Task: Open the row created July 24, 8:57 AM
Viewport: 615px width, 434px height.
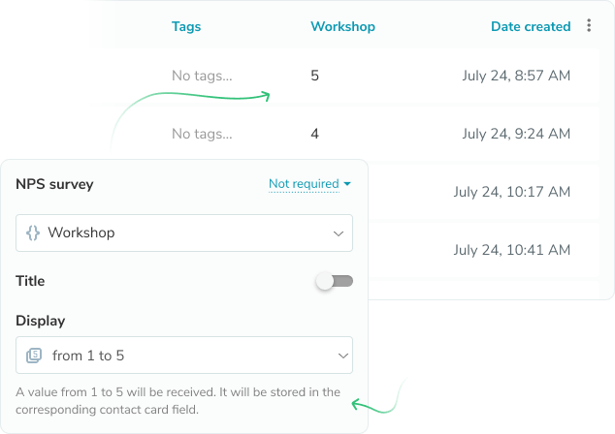Action: point(516,76)
